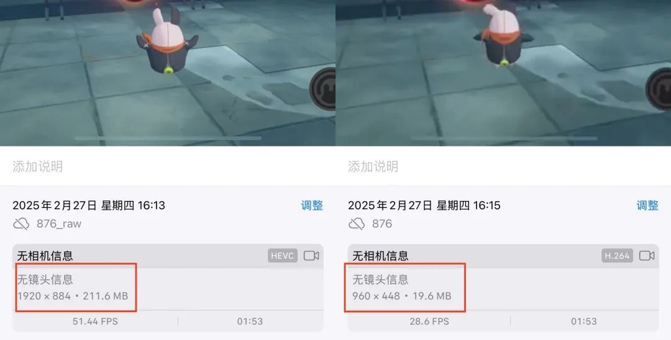Tap the H.264 codec badge
The image size is (671, 340).
click(617, 256)
